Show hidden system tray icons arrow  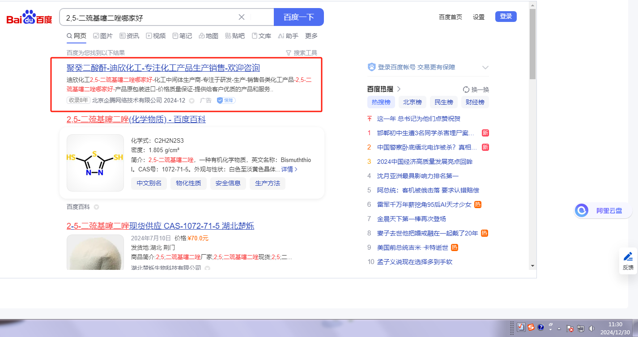click(x=558, y=328)
